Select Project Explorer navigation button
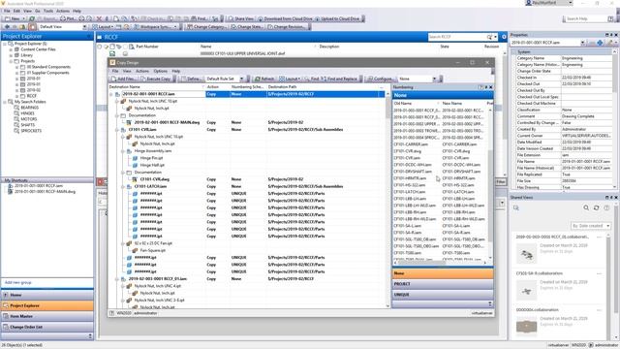Image resolution: width=620 pixels, height=349 pixels. click(47, 305)
